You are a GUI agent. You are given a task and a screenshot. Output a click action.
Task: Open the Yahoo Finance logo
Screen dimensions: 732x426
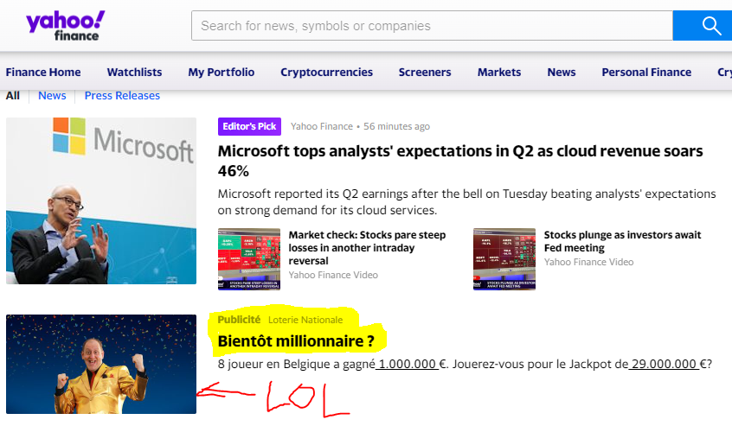click(x=66, y=26)
